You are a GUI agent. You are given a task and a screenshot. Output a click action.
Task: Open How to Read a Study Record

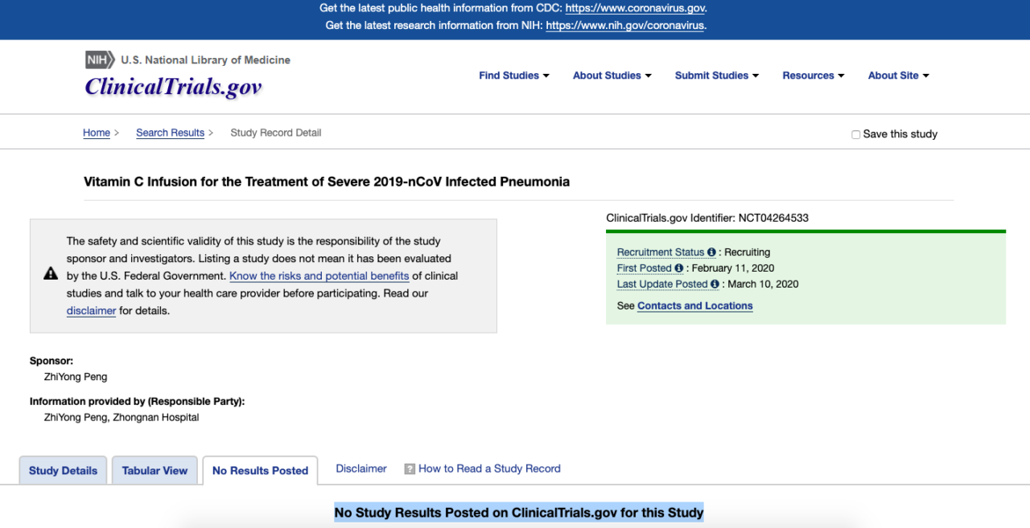pyautogui.click(x=489, y=469)
